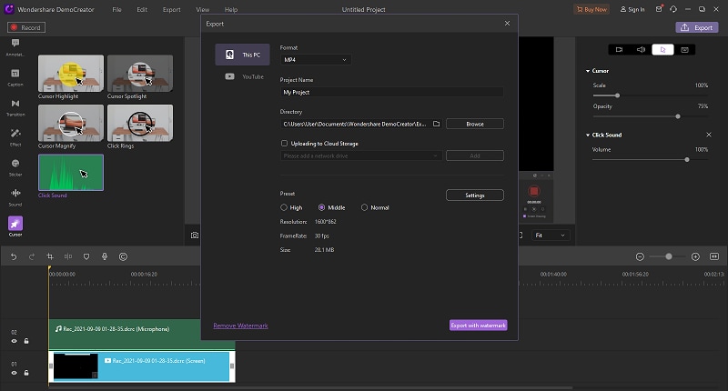Click the purple Export button top right

tap(697, 27)
